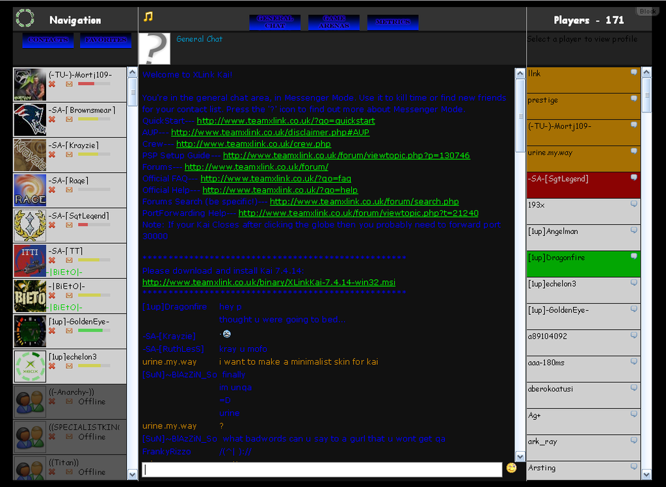The width and height of the screenshot is (666, 487).
Task: Click chat bubble icon for urine.my.way player
Action: [x=633, y=151]
